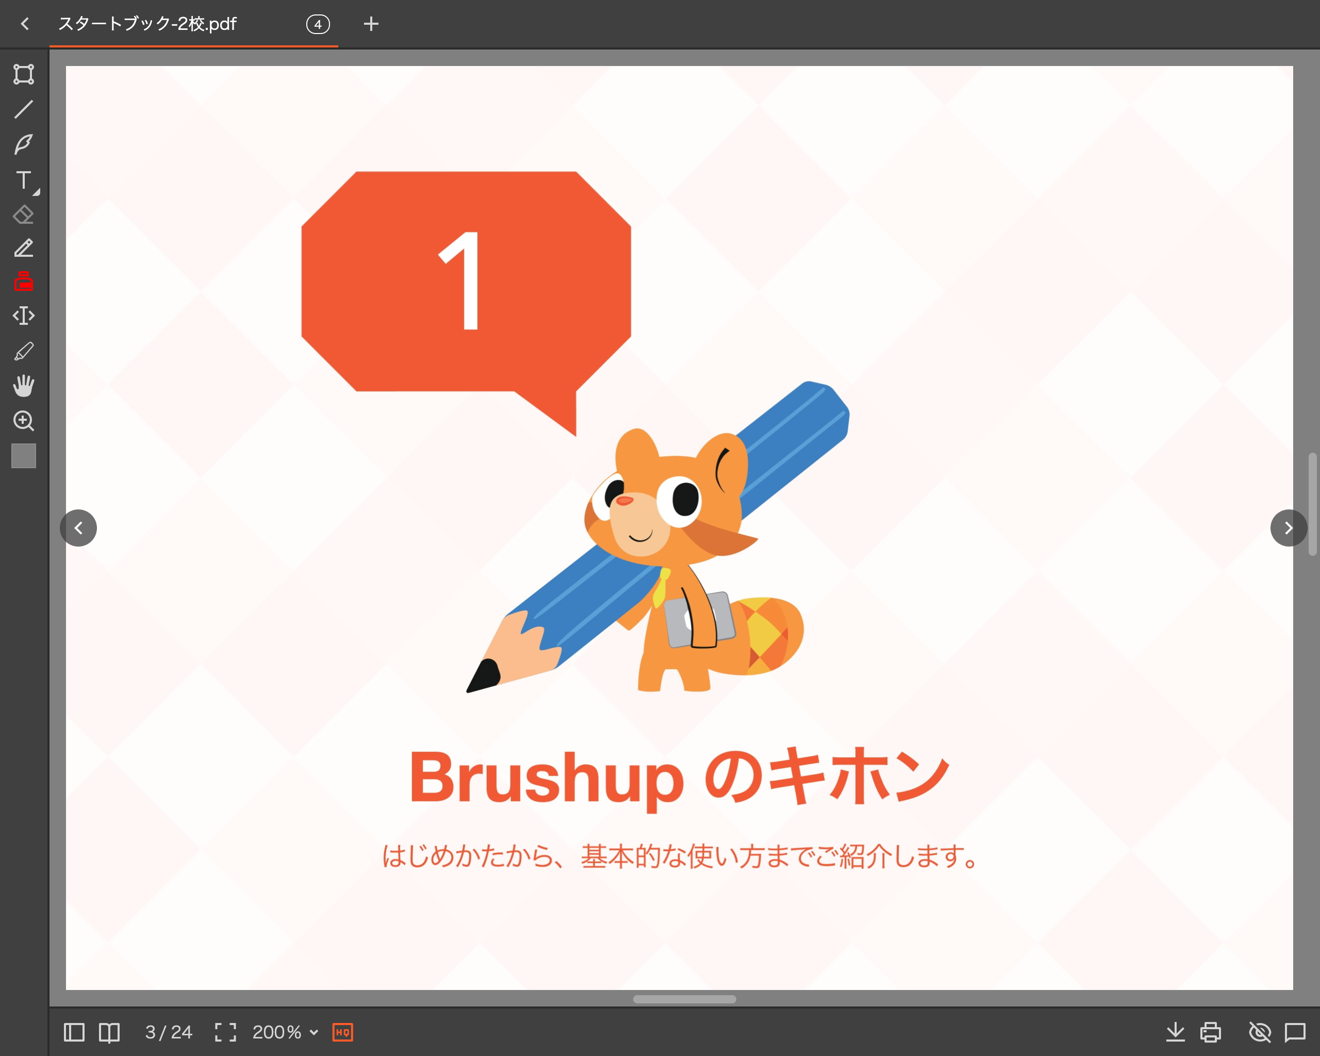Click the vertical scrollbar thumb
Screen dimensions: 1320x1056
[x=1313, y=504]
